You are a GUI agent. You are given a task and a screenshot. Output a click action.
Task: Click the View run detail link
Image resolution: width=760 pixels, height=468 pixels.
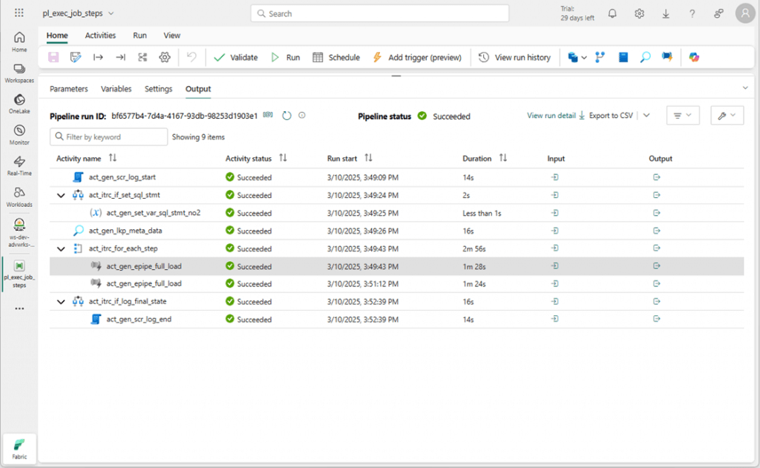pyautogui.click(x=551, y=116)
